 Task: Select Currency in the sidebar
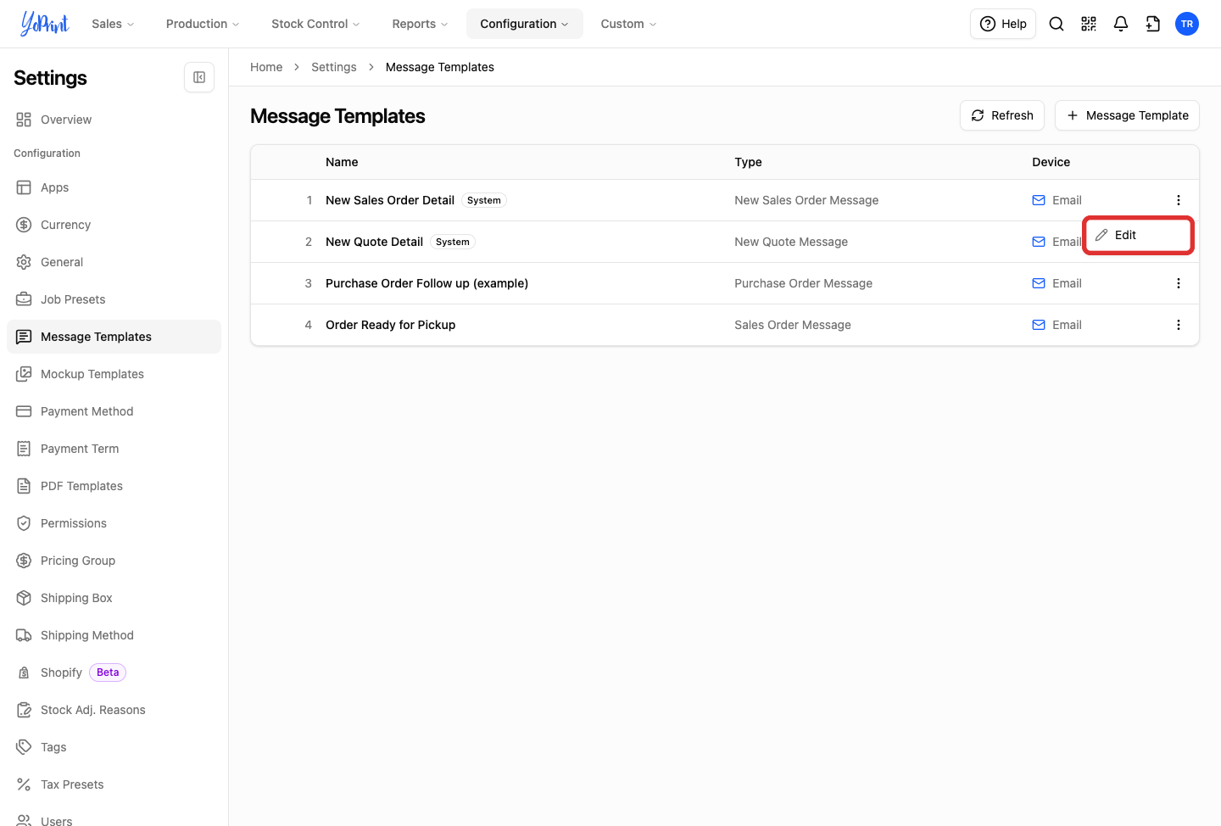click(x=114, y=225)
